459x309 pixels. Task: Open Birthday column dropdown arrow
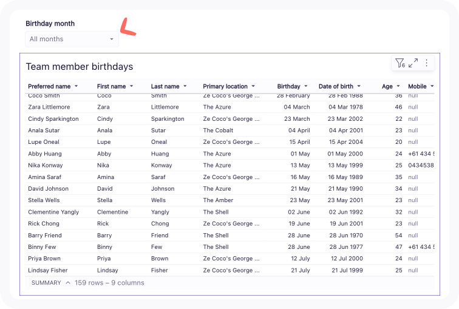coord(306,86)
